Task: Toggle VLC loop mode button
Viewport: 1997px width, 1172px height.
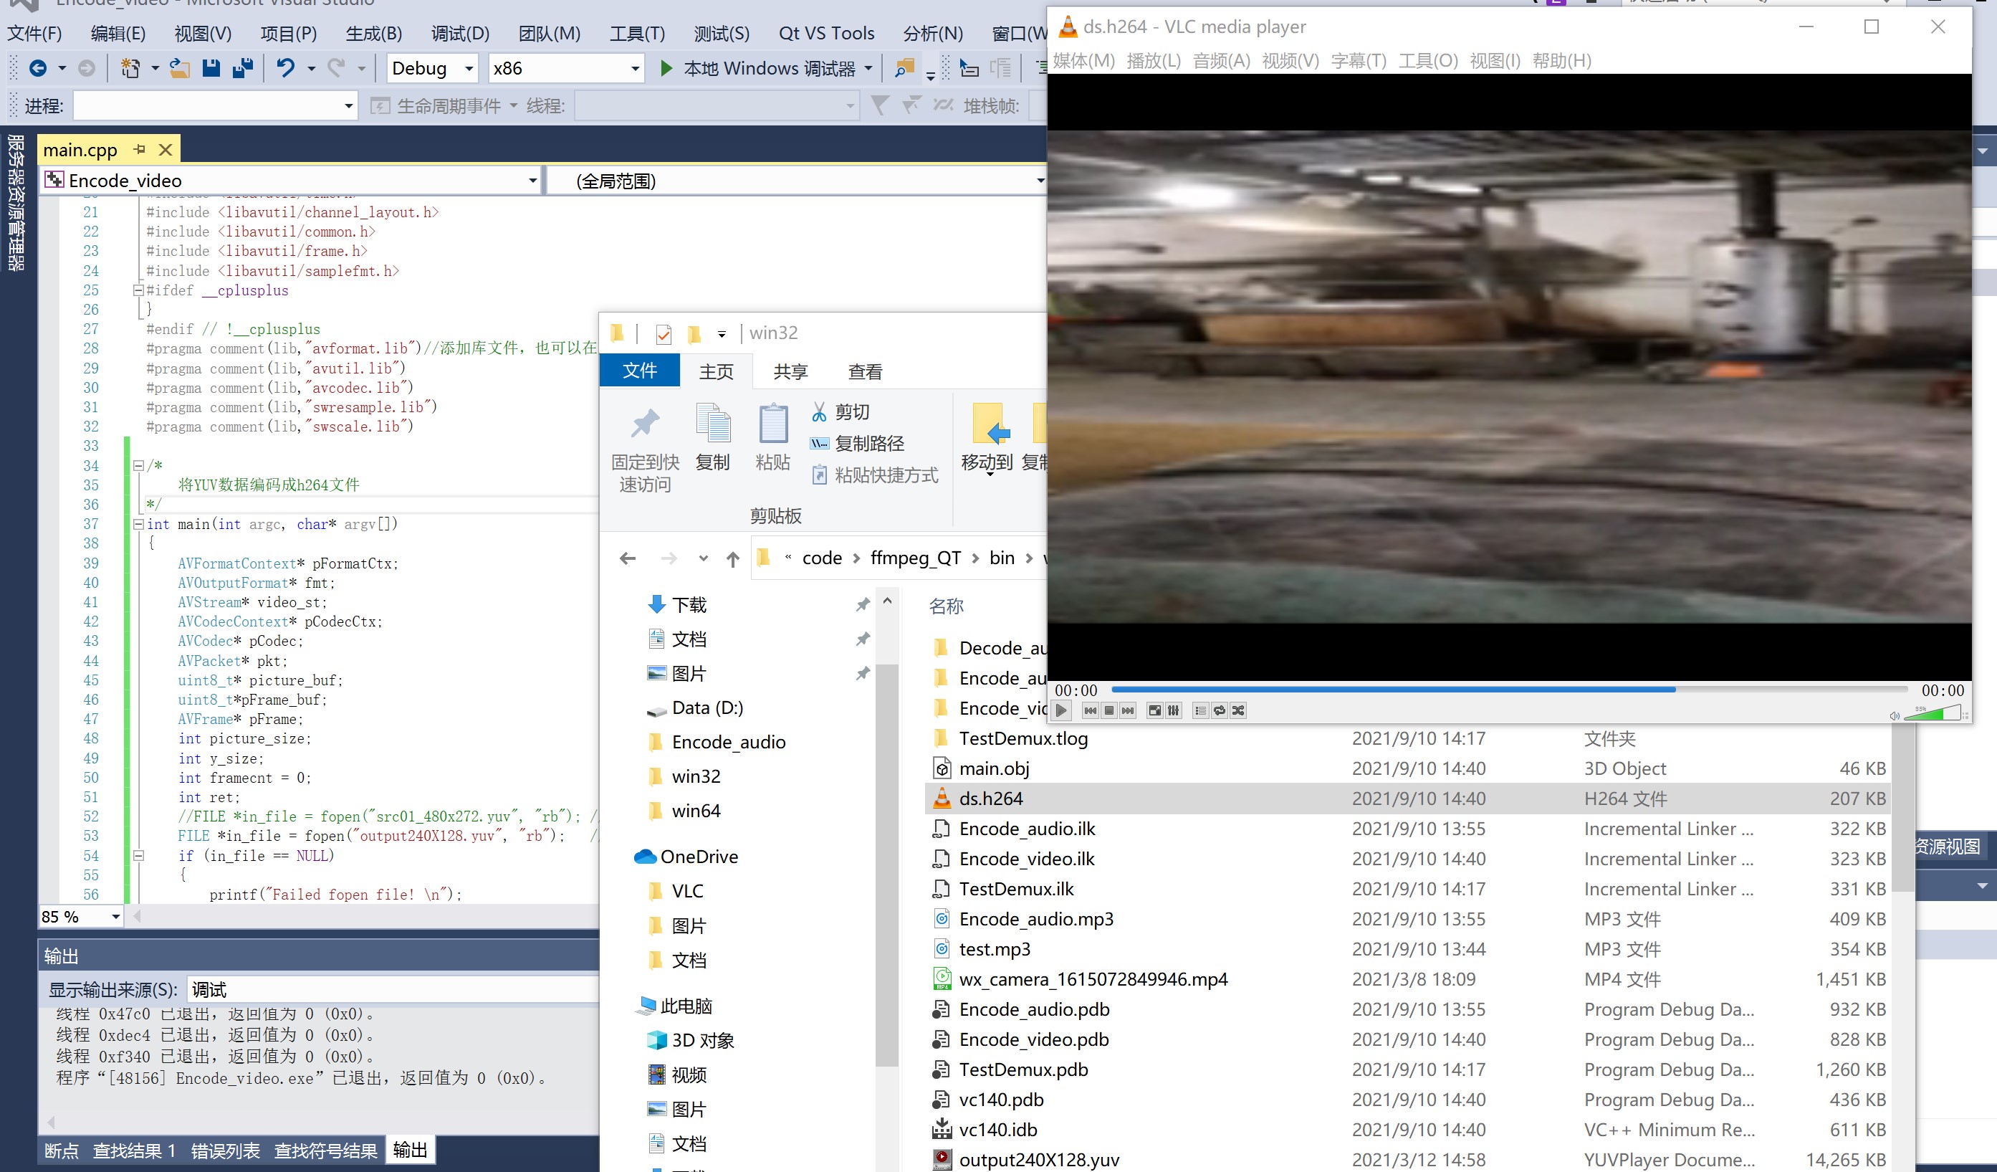Action: (1219, 710)
